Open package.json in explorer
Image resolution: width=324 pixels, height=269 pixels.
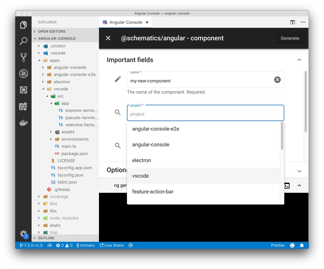tap(65, 153)
